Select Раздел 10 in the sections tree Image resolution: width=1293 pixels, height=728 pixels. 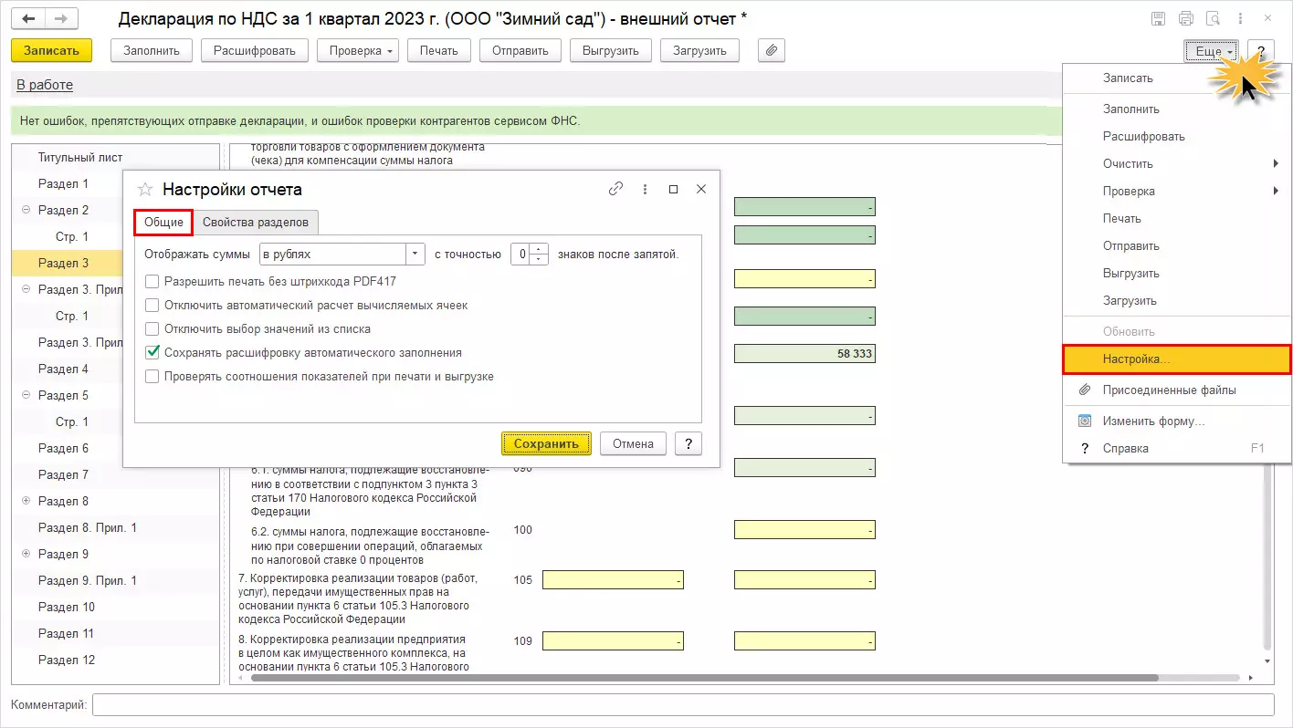coord(67,608)
